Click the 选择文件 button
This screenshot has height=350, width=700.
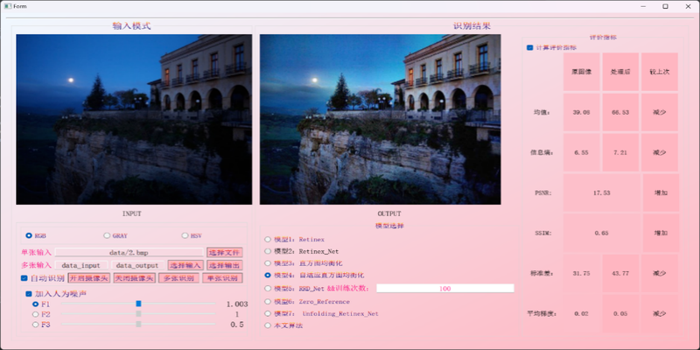pos(225,252)
